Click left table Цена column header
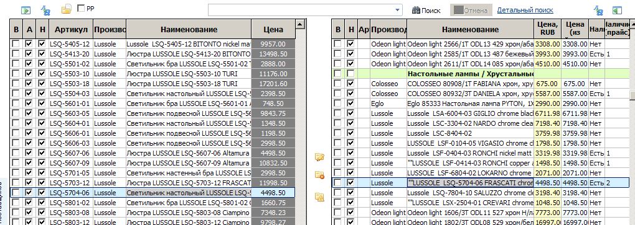Screen dimensions: 635x225 tap(273, 29)
